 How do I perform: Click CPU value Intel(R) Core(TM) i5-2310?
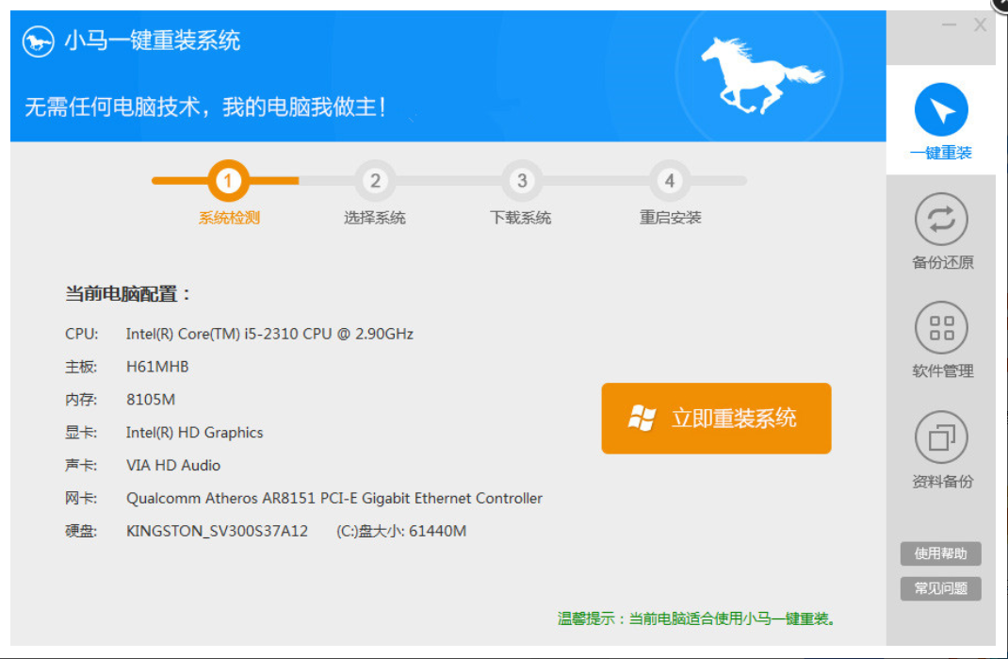tap(269, 334)
